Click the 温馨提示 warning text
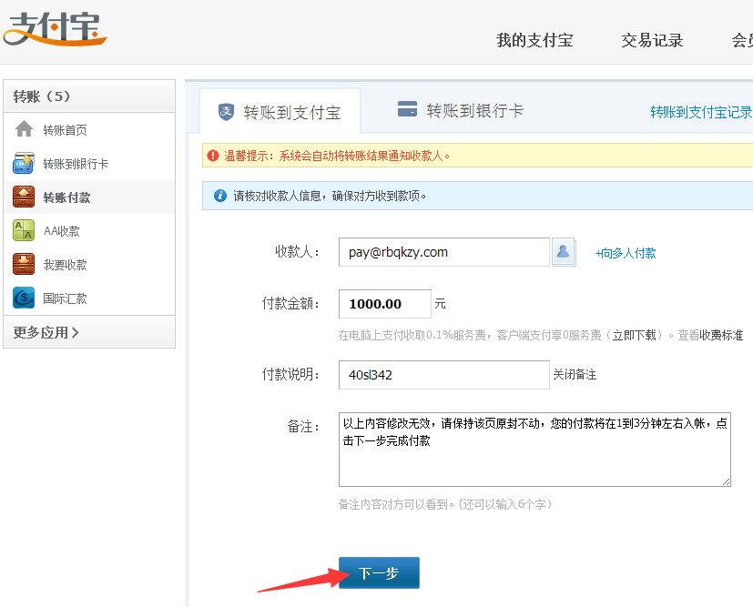The image size is (753, 607). [x=337, y=156]
